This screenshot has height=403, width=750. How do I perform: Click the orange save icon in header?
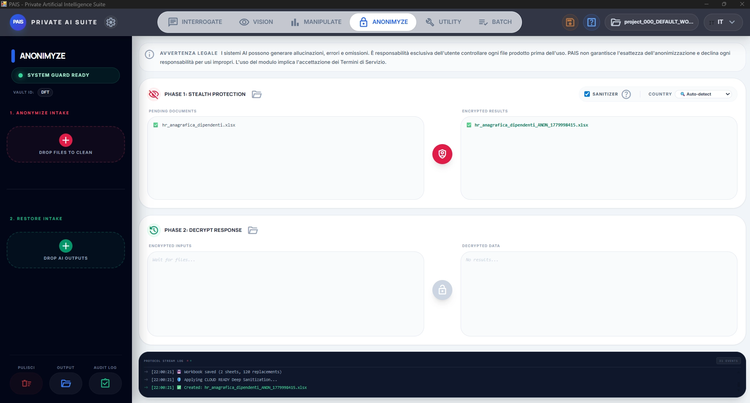[x=570, y=22]
